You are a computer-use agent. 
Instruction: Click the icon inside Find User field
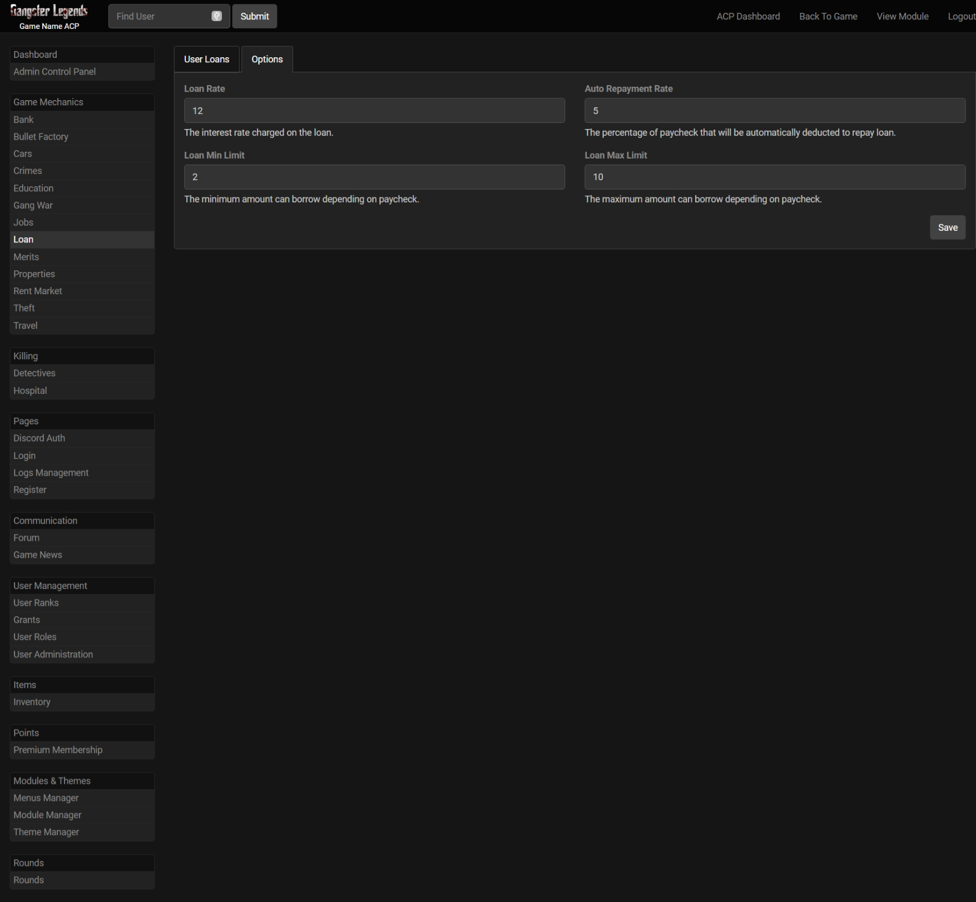217,16
